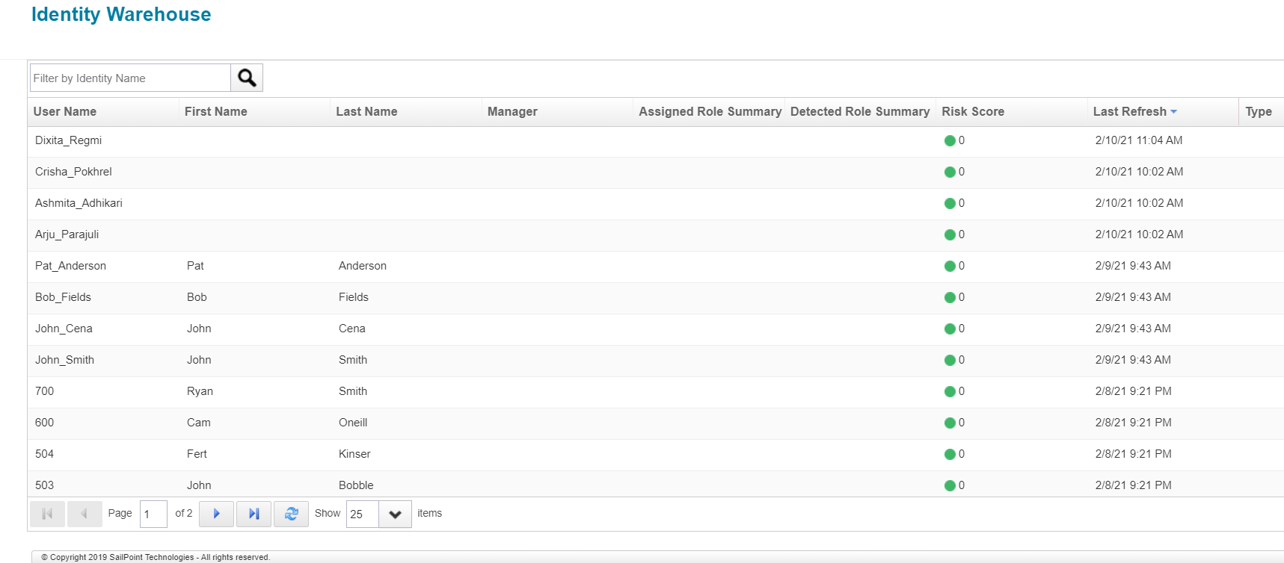Click the Show items count field
The width and height of the screenshot is (1284, 563).
pyautogui.click(x=363, y=514)
